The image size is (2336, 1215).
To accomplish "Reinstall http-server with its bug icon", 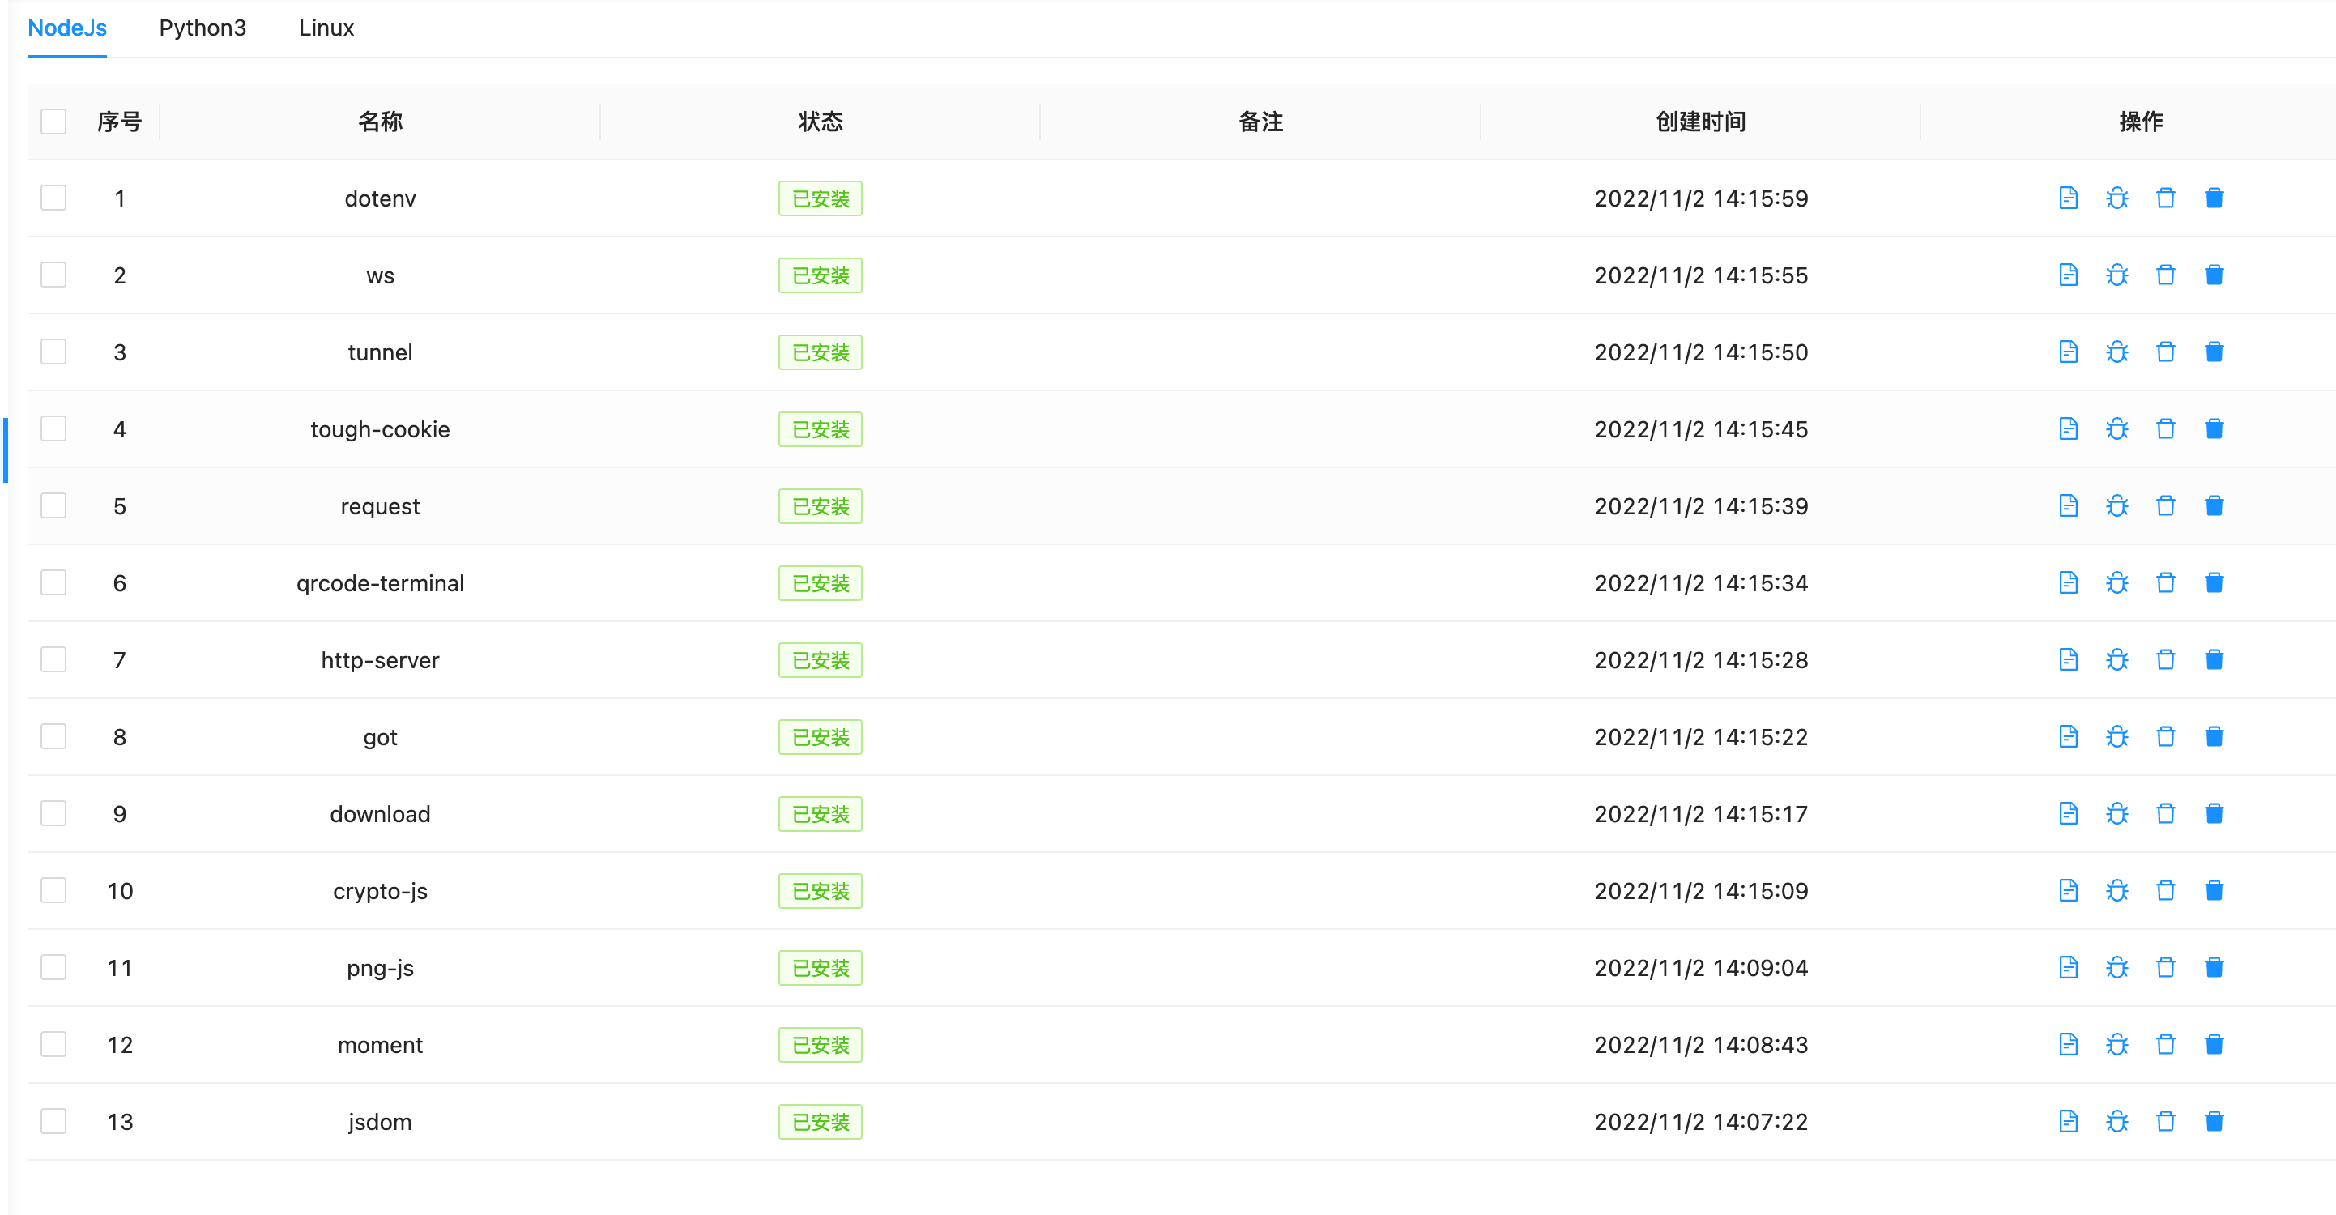I will [2116, 660].
